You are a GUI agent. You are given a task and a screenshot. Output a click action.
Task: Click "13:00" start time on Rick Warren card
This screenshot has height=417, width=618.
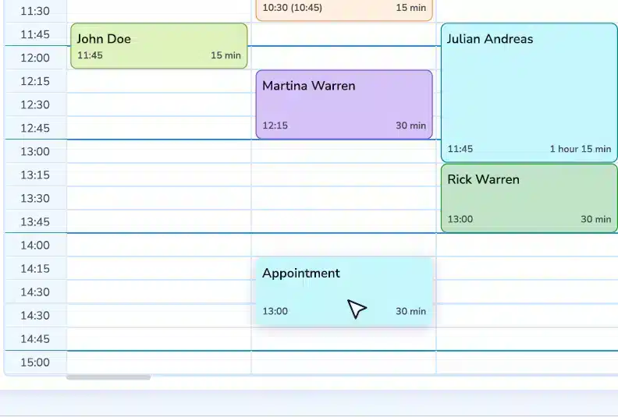[460, 219]
